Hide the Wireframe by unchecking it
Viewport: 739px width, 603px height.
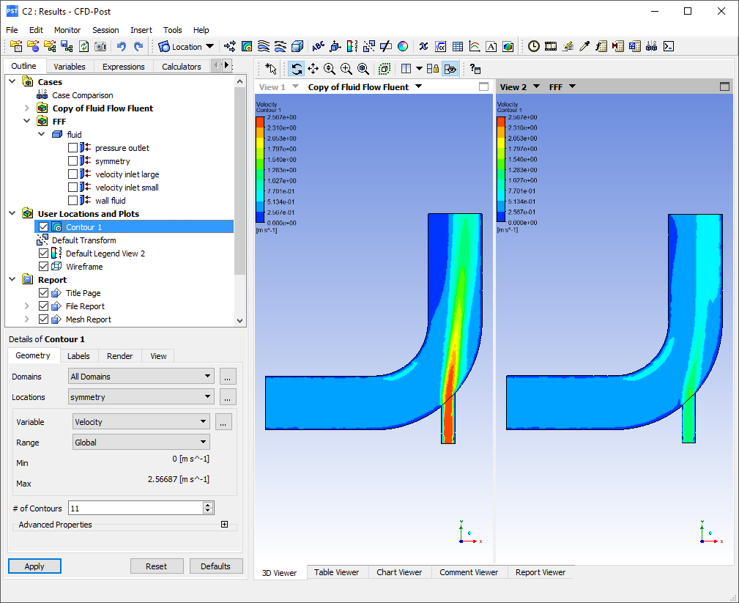coord(43,267)
